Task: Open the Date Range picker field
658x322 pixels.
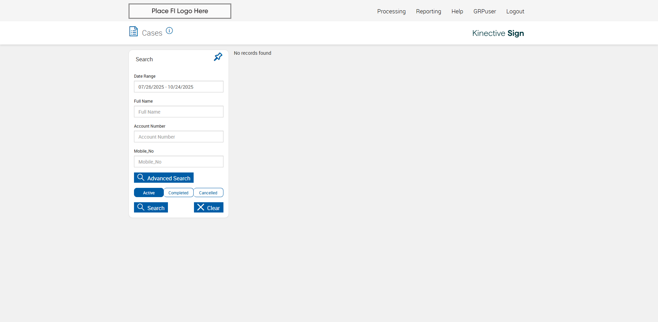Action: pos(179,87)
